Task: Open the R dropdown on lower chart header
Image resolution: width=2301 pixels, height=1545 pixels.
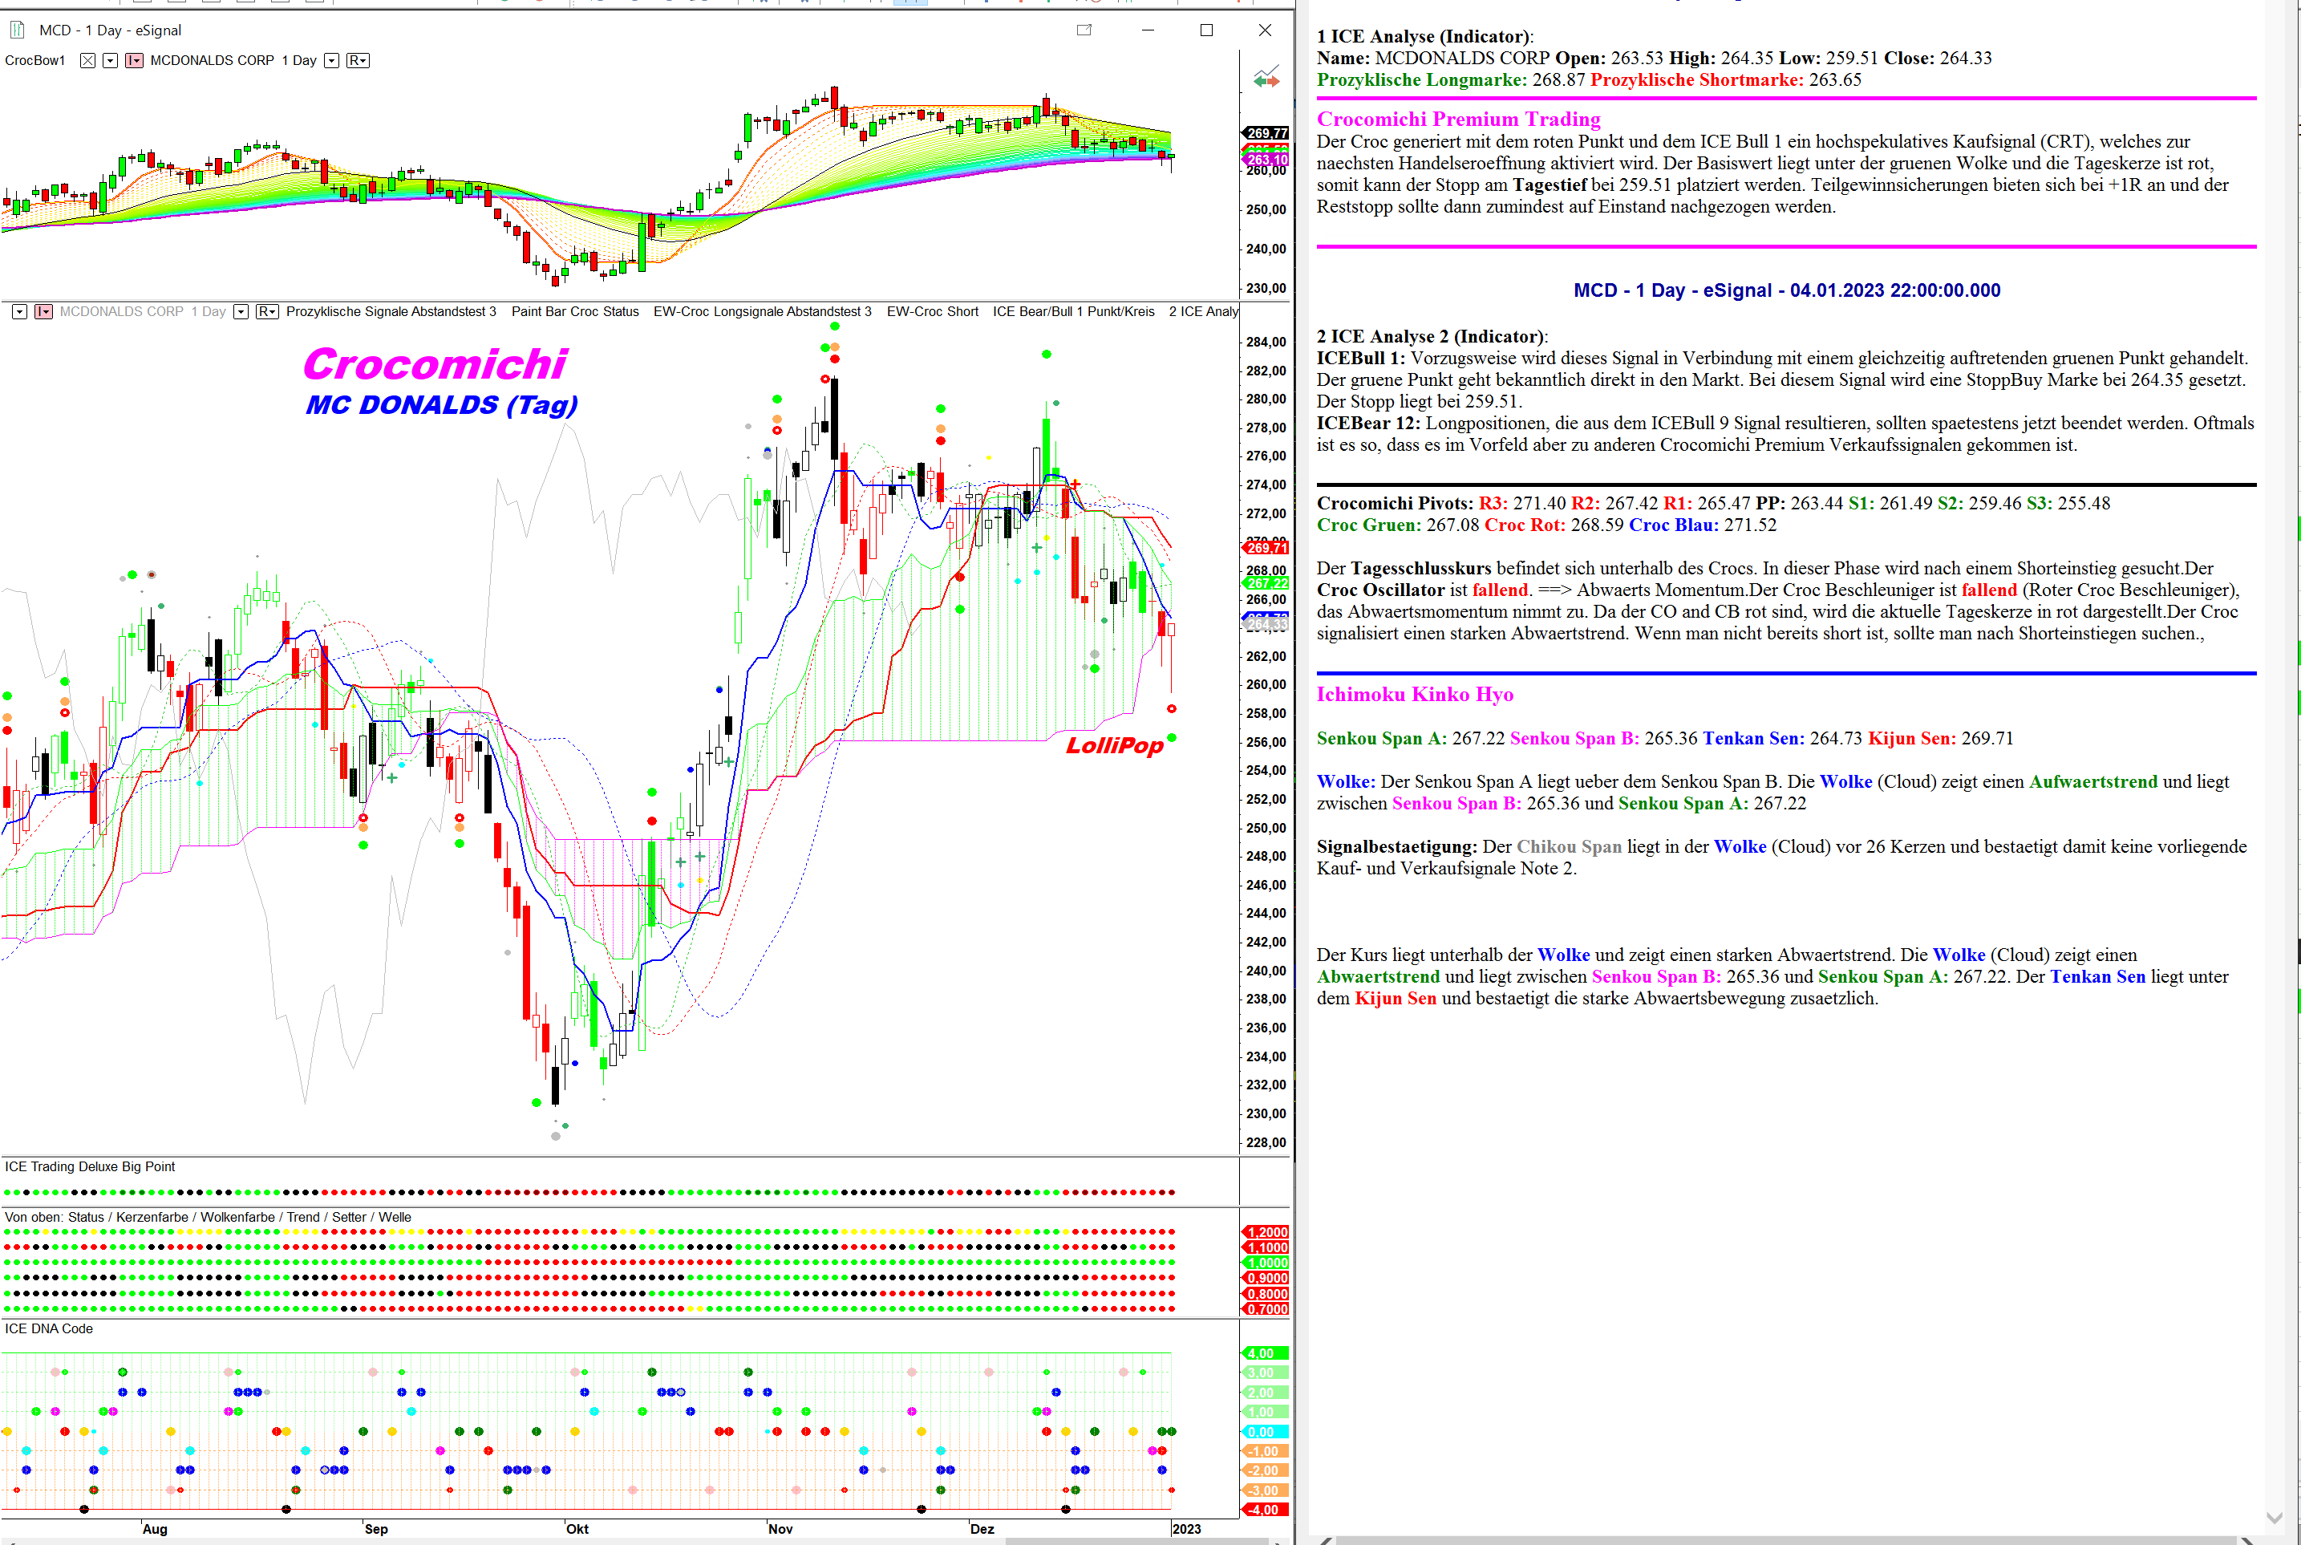Action: tap(267, 311)
